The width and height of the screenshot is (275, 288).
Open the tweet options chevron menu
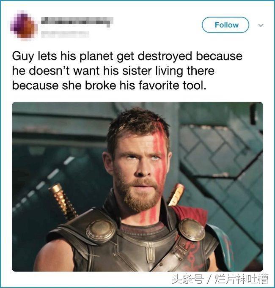point(261,25)
